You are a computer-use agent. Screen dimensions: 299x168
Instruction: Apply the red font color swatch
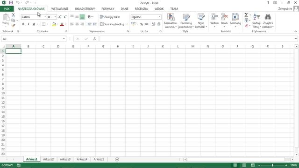(x=62, y=24)
